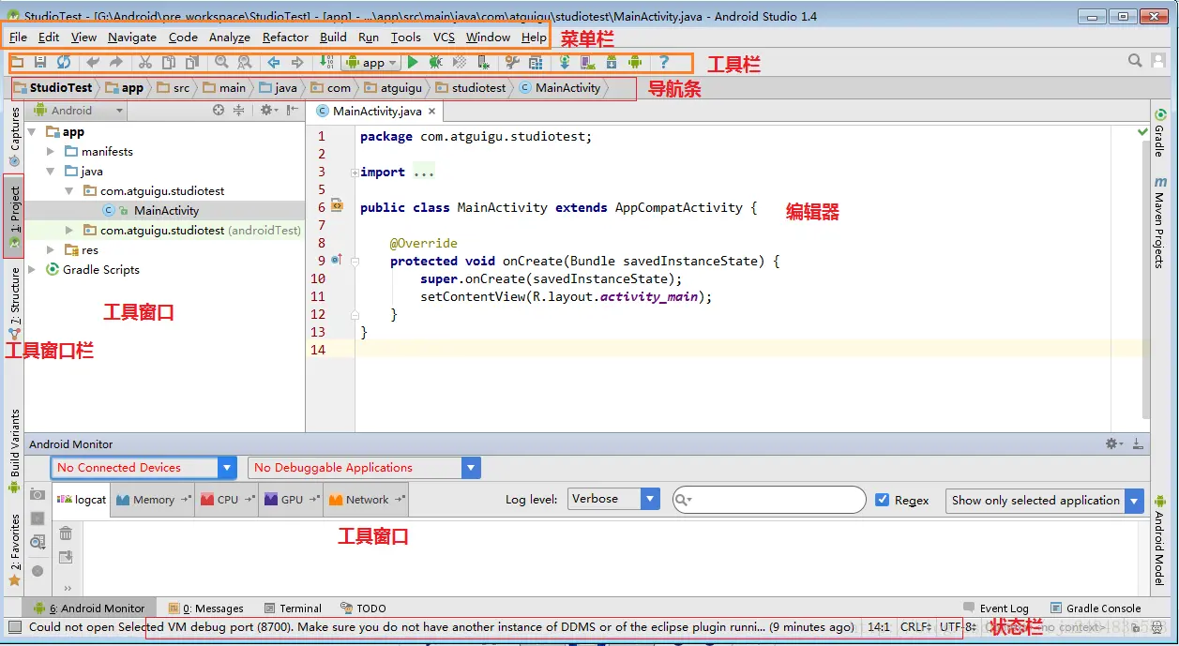Open the Terminal tool window
Viewport: 1179px width, 646px height.
293,608
